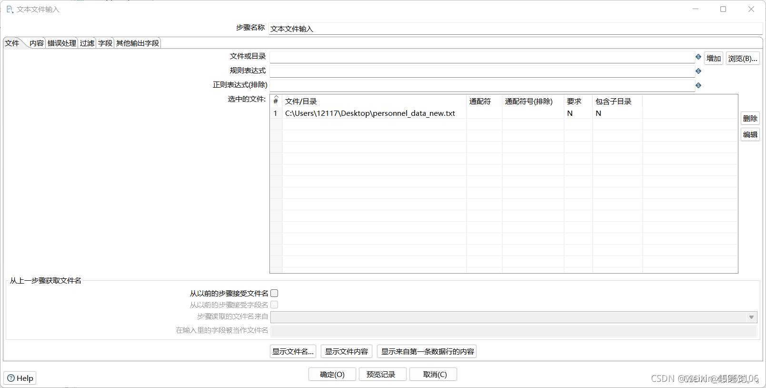Click the variable icon beside 文件或目录 field

(698, 57)
